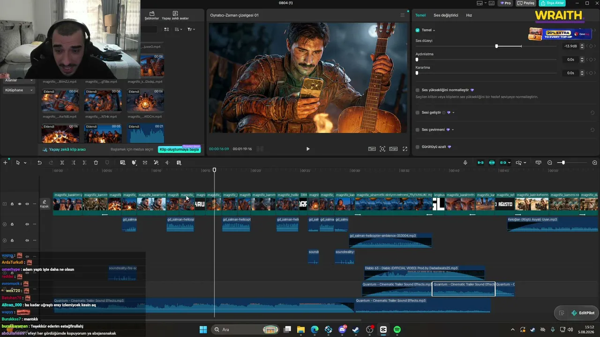Lock the main video track
Screen dimensions: 600x337
(x=12, y=204)
